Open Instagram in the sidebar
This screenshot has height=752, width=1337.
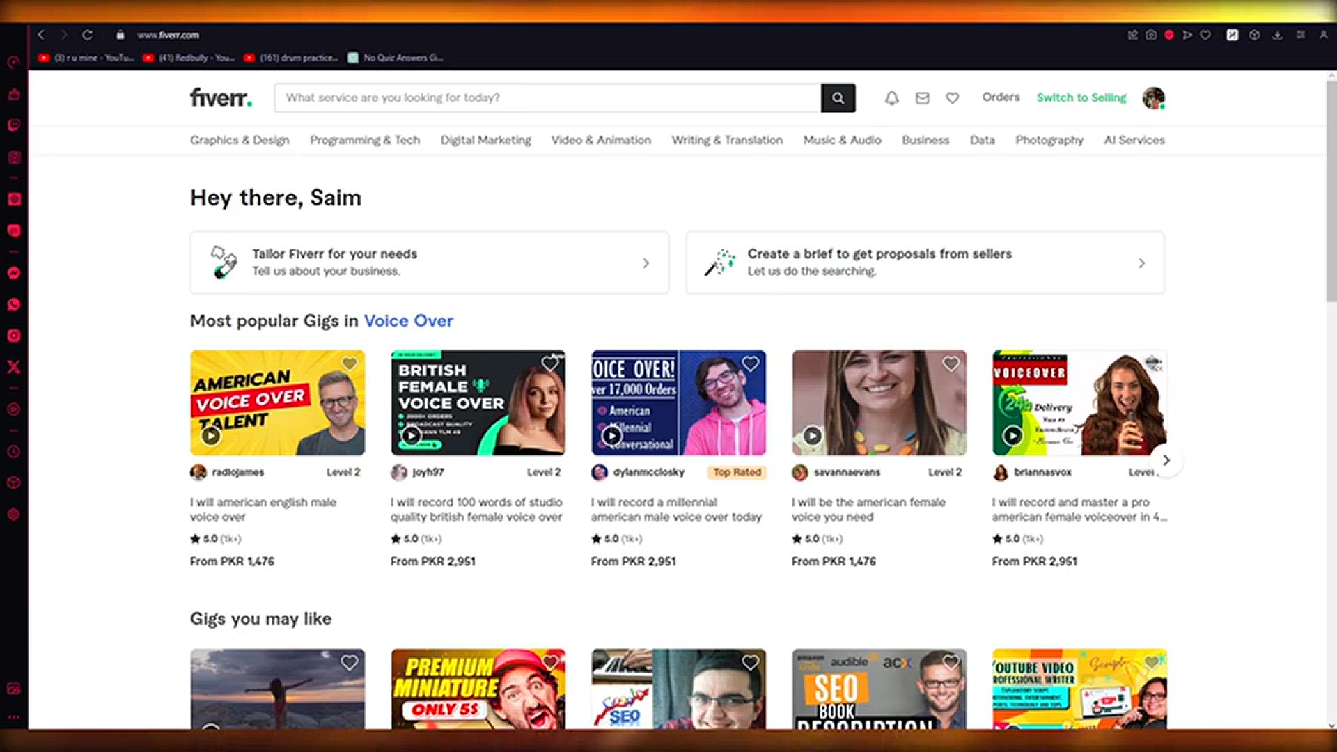click(13, 335)
